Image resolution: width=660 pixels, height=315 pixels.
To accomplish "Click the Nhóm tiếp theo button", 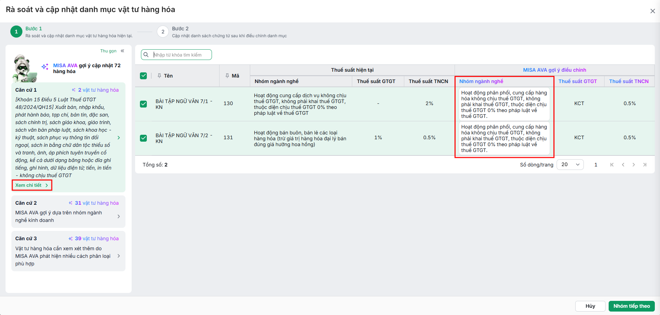I will (x=631, y=306).
